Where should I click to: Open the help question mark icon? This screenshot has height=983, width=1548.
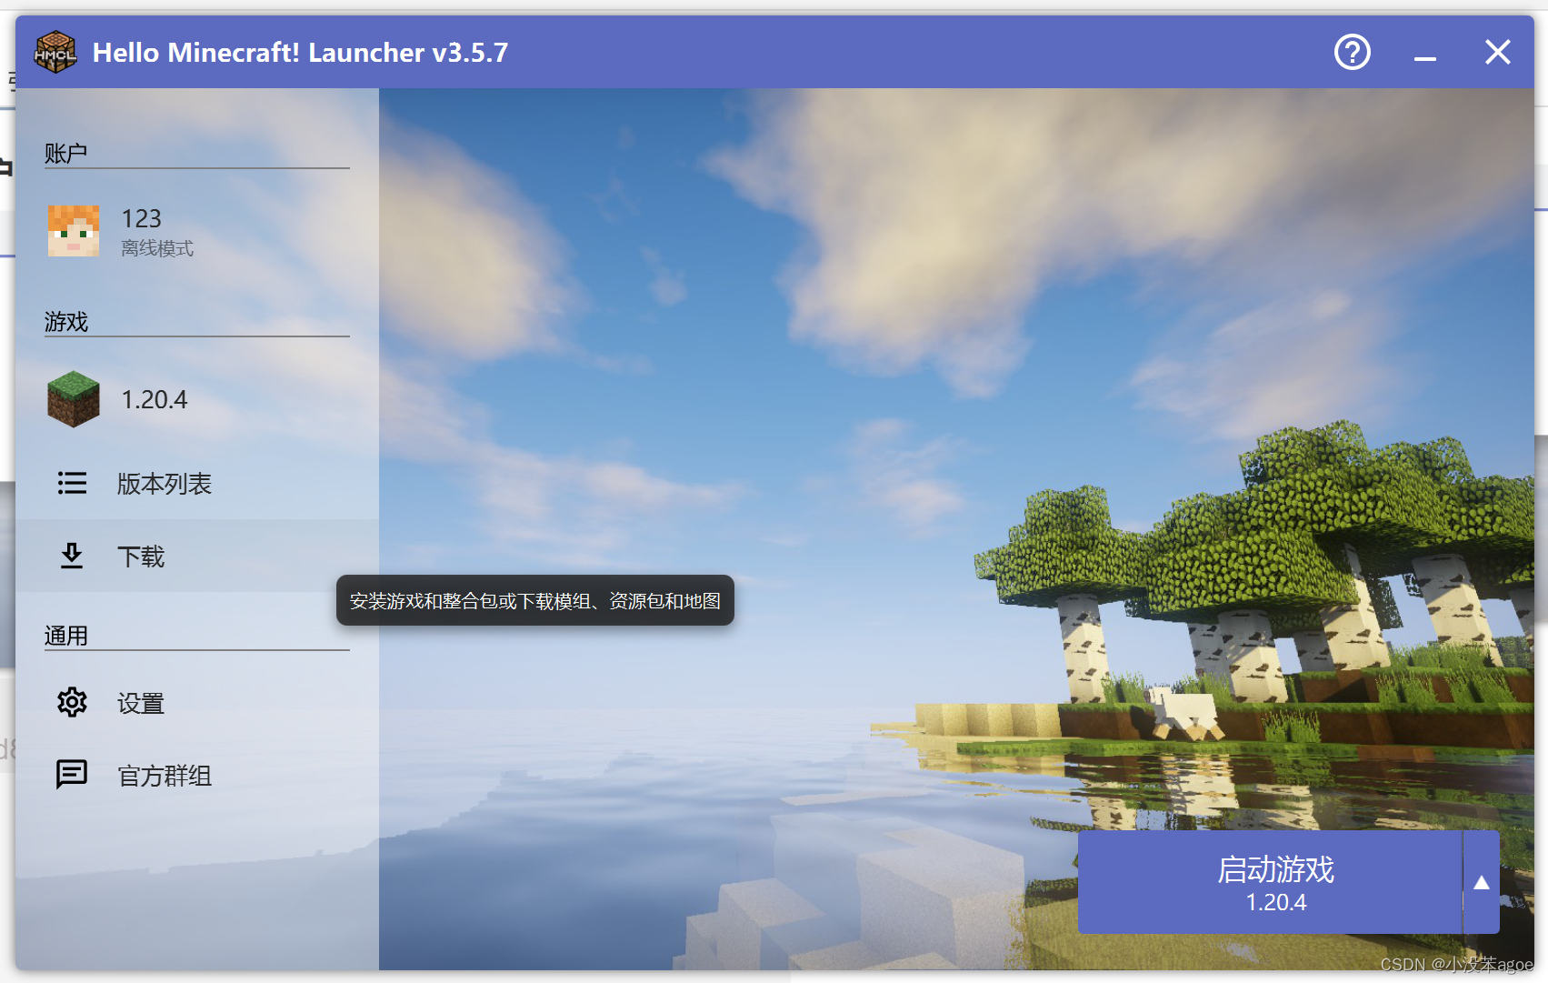point(1352,52)
